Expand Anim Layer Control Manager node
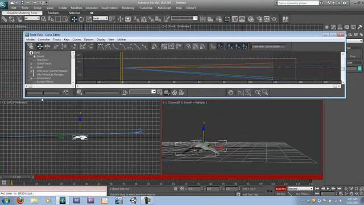 pos(31,71)
